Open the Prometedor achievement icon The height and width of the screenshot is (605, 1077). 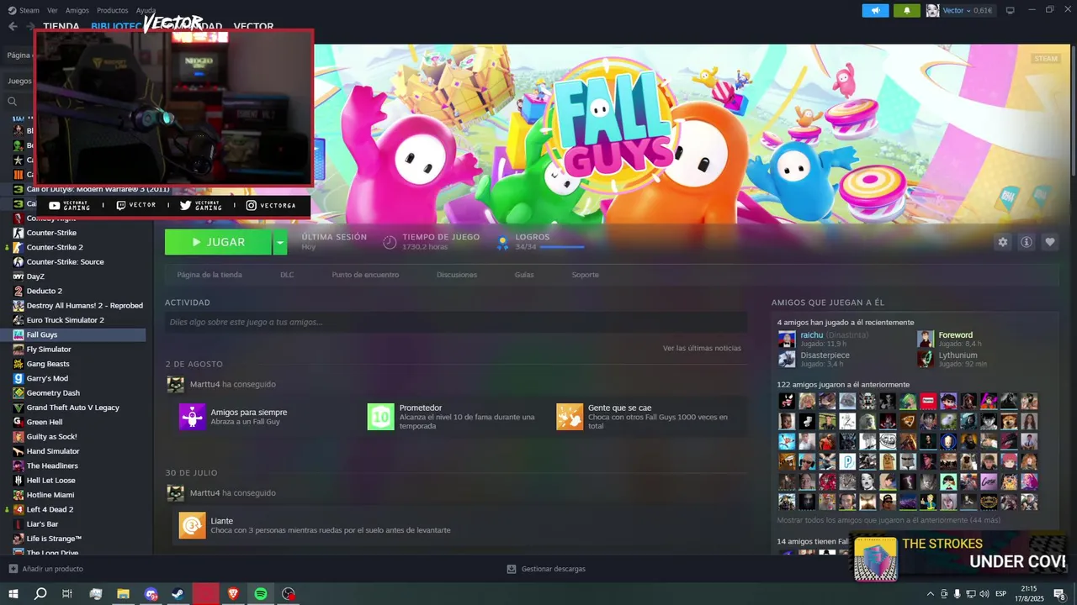[380, 417]
